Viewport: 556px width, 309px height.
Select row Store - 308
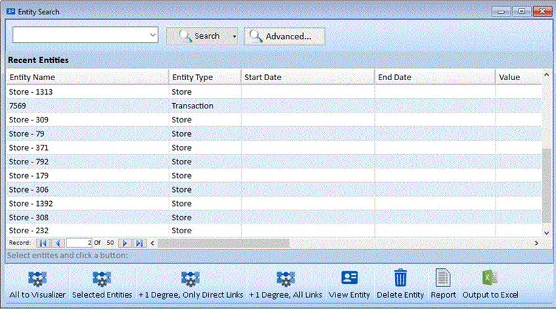(274, 218)
